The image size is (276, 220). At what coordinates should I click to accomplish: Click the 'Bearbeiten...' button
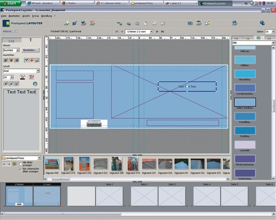(30, 50)
